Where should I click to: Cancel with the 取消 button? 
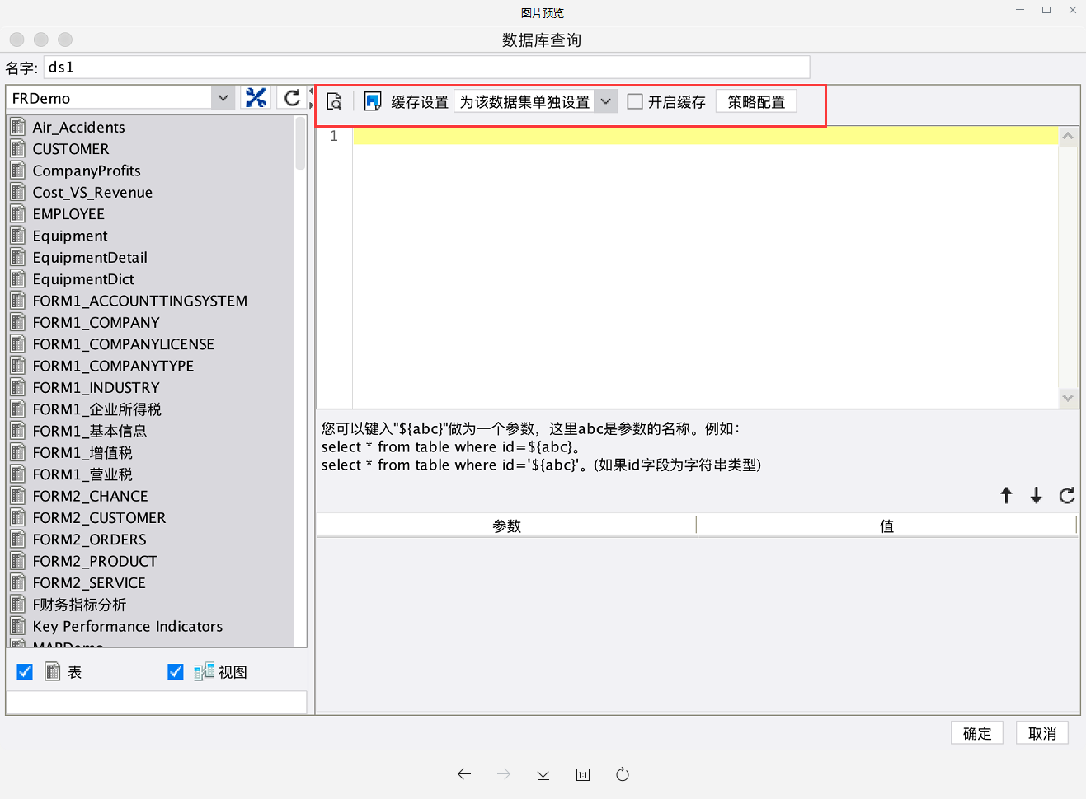pyautogui.click(x=1042, y=733)
